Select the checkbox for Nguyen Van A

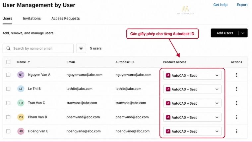(8, 75)
